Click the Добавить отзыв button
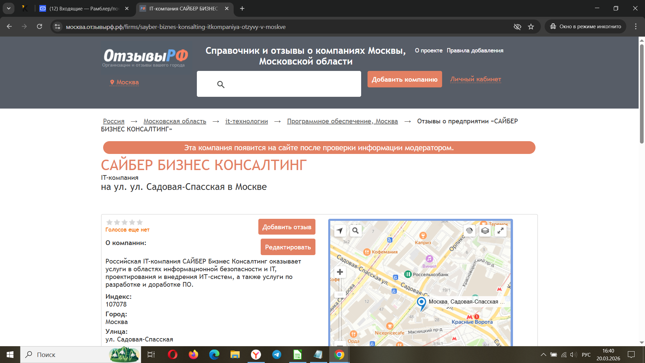Image resolution: width=645 pixels, height=363 pixels. [287, 227]
